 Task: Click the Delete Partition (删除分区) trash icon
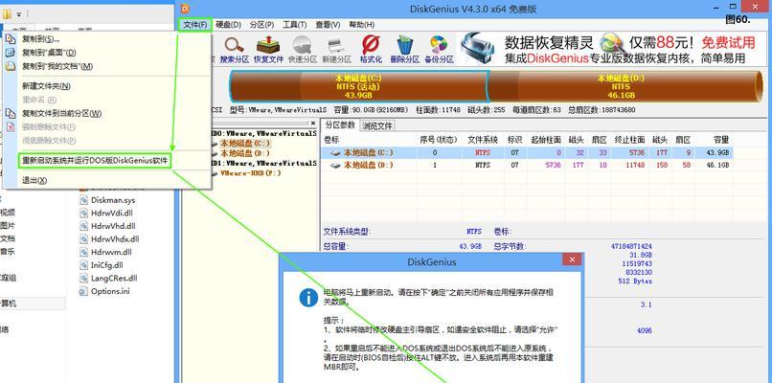click(405, 45)
